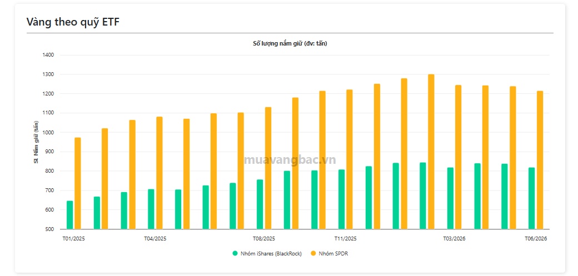The image size is (578, 276).
Task: Click the "Số lượng nắm giữ (đv: tấn)" chart title
Action: pos(290,43)
